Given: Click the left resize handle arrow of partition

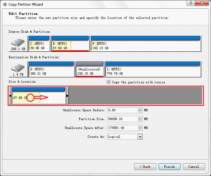Looking at the screenshot, I should [x=10, y=96].
